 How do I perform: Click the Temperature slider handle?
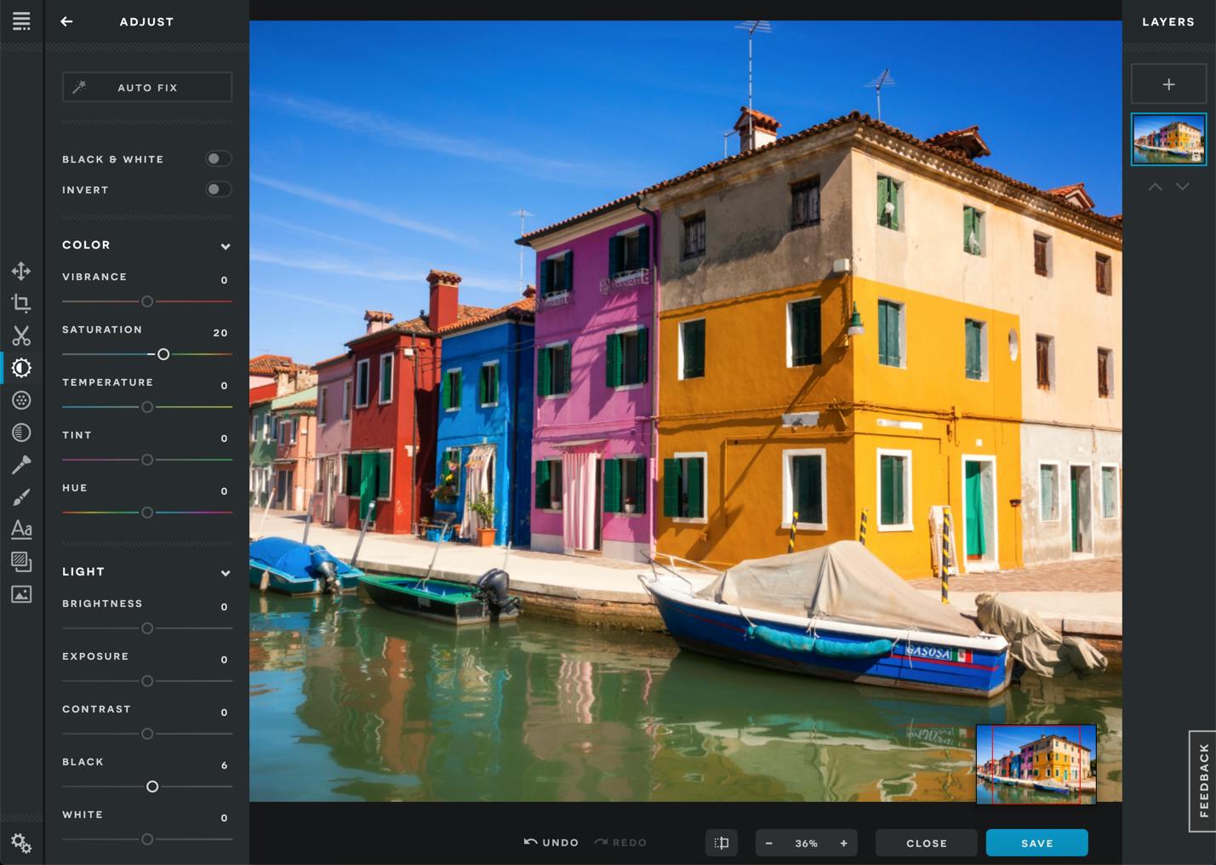point(147,407)
